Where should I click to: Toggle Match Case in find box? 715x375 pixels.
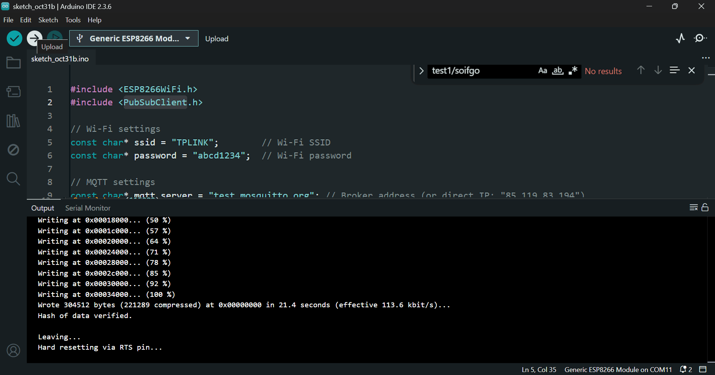[543, 71]
